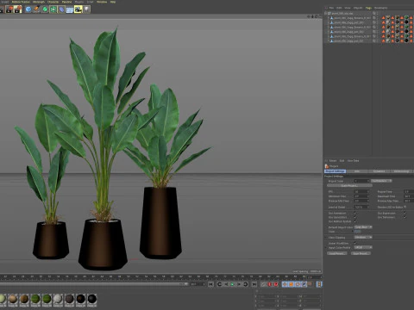The height and width of the screenshot is (310, 414).
Task: Click the Level of Detail field
Action: click(x=361, y=207)
